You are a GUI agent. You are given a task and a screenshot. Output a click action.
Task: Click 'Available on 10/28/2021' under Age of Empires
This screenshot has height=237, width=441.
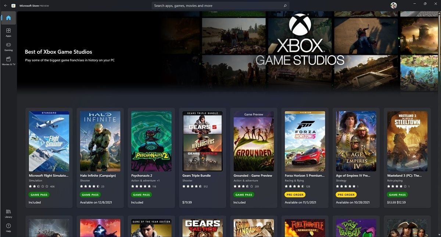coord(353,202)
